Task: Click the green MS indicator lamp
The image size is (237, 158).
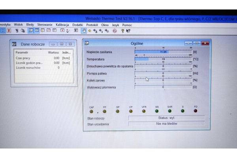Action: (157, 111)
